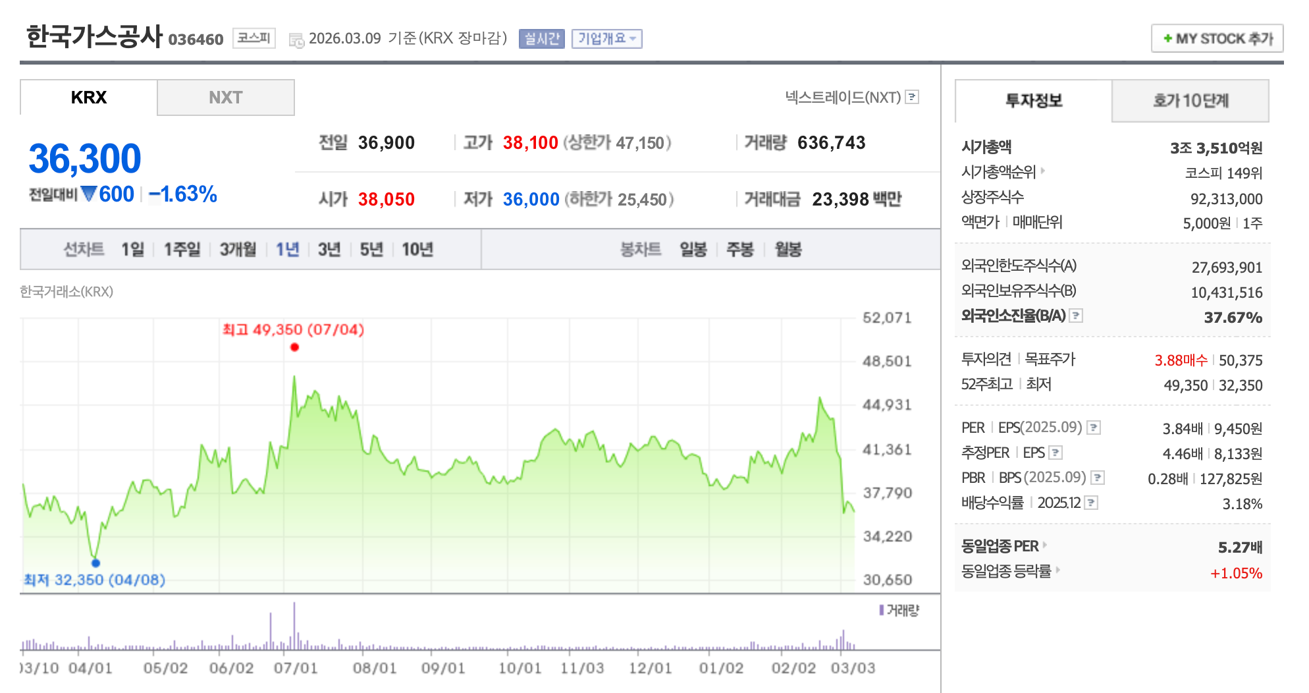Click the 고가 value 38,100
The width and height of the screenshot is (1309, 693).
pyautogui.click(x=530, y=142)
